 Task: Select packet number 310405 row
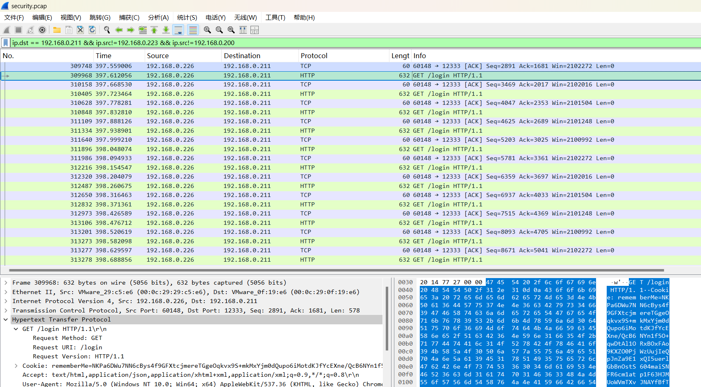click(350, 94)
